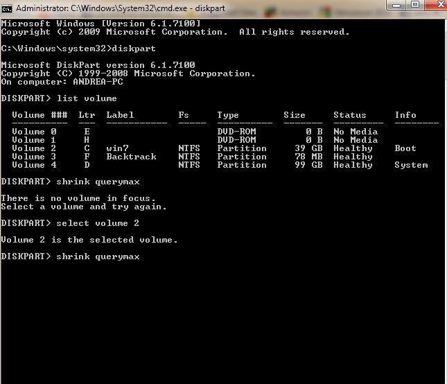Click the 'list volume' command text
The height and width of the screenshot is (384, 447).
click(87, 98)
